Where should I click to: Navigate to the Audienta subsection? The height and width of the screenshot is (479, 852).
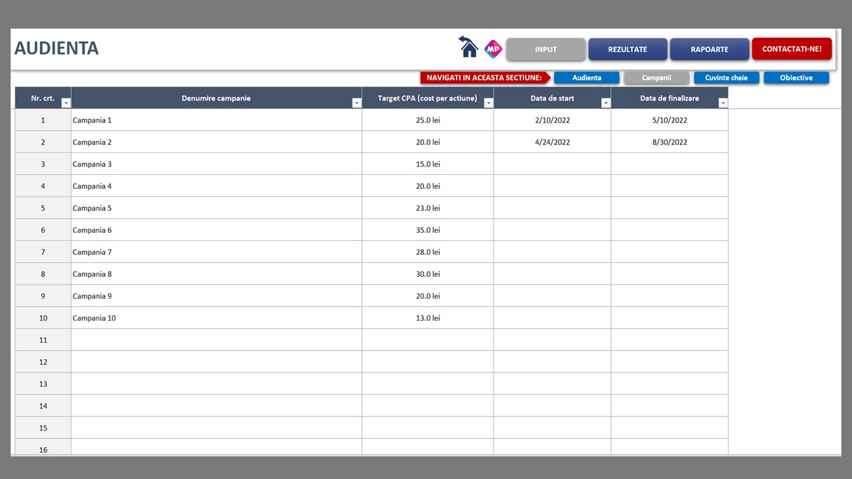[x=586, y=78]
